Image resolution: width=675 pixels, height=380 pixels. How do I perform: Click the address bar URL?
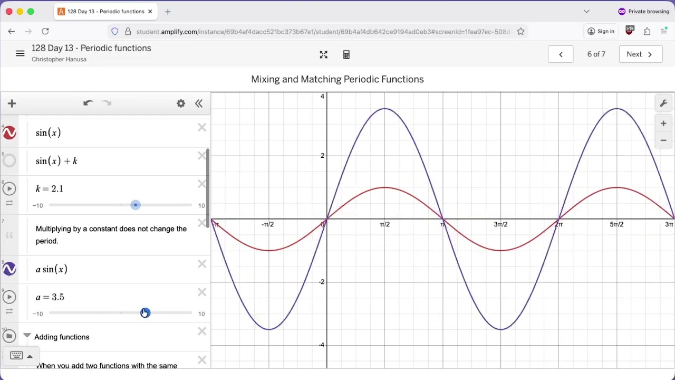click(323, 32)
